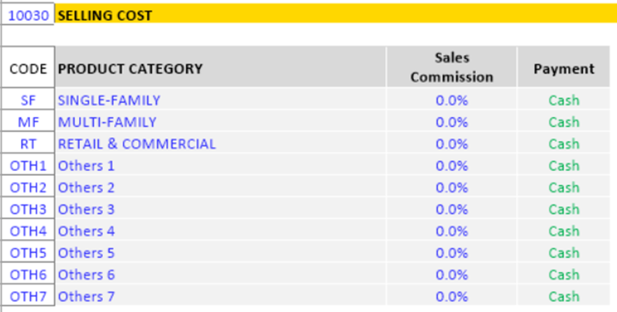617x312 pixels.
Task: Select the OTH3 code cell
Action: coord(28,209)
